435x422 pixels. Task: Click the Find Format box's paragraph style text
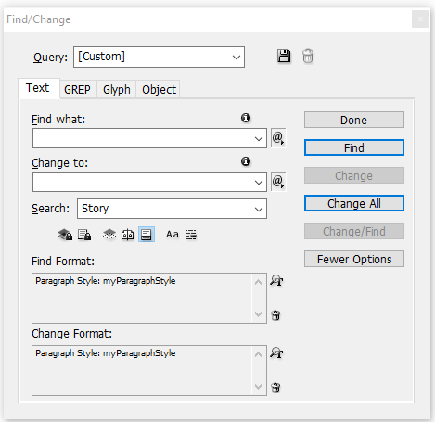(x=106, y=281)
